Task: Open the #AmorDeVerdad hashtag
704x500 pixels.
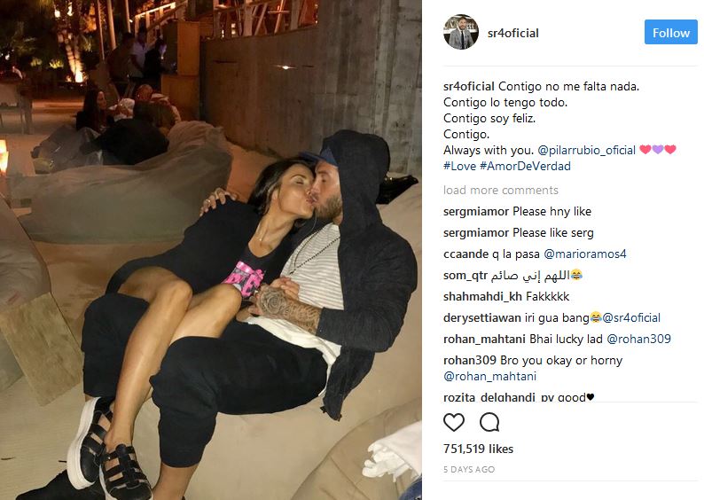Action: [525, 166]
